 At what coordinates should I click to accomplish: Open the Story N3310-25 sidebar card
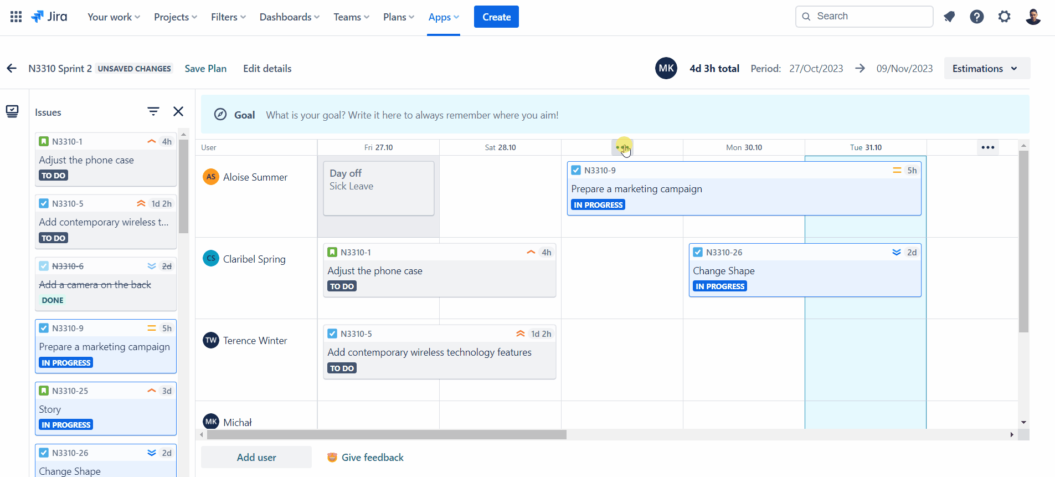106,408
